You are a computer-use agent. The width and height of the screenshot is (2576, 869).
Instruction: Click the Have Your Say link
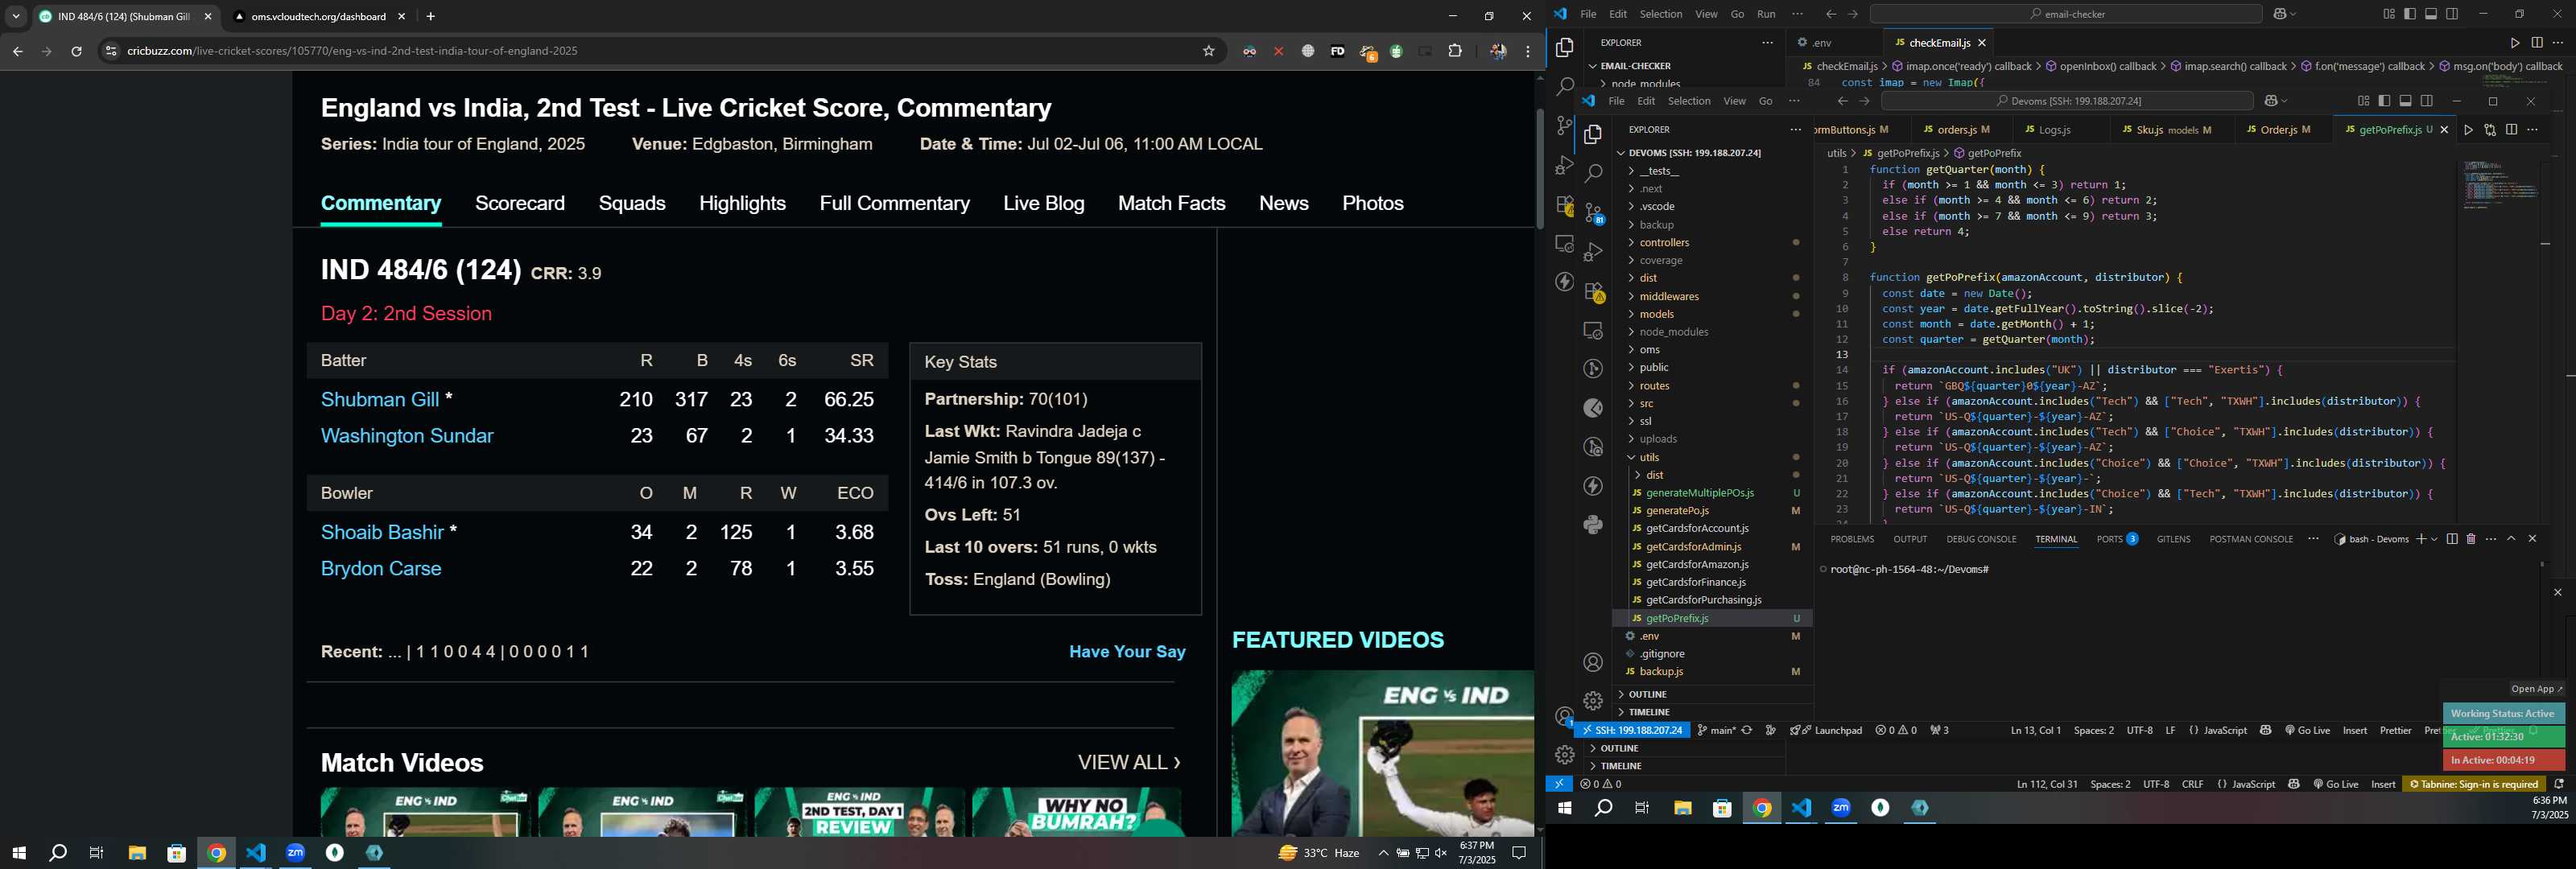(1127, 652)
